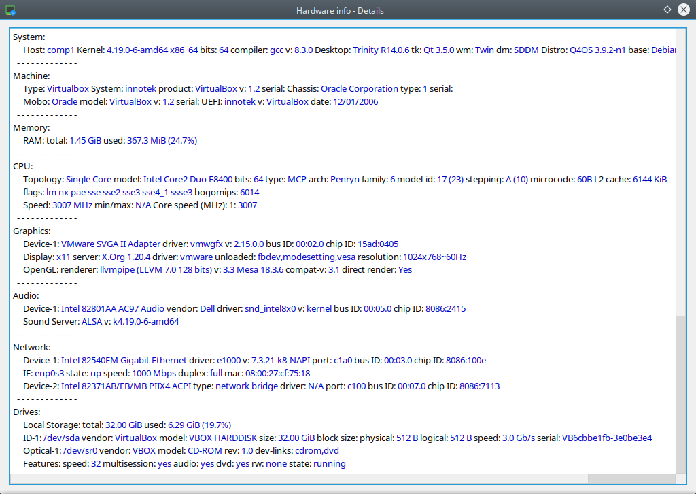Click OpenGL version '3.3 Mesa 18.3.6'

(253, 269)
